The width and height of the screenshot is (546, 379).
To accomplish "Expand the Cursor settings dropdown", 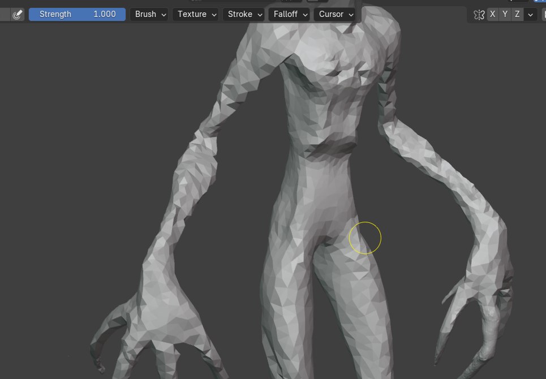I will pos(334,14).
